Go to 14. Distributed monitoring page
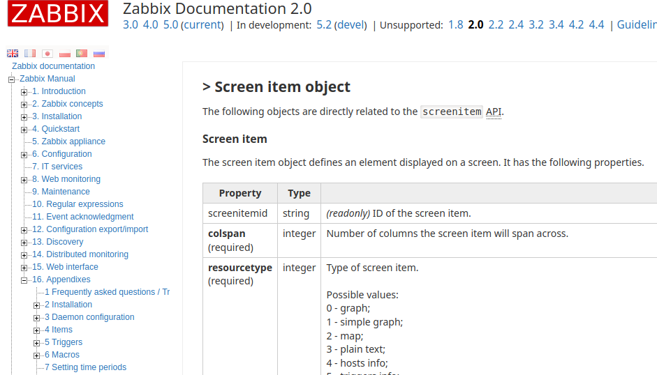The image size is (657, 375). point(80,254)
